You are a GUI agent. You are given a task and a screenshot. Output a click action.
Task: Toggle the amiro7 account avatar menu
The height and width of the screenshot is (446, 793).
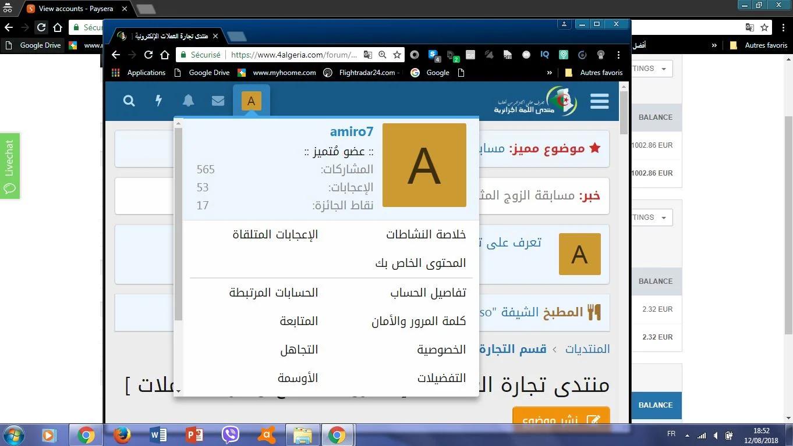tap(251, 101)
